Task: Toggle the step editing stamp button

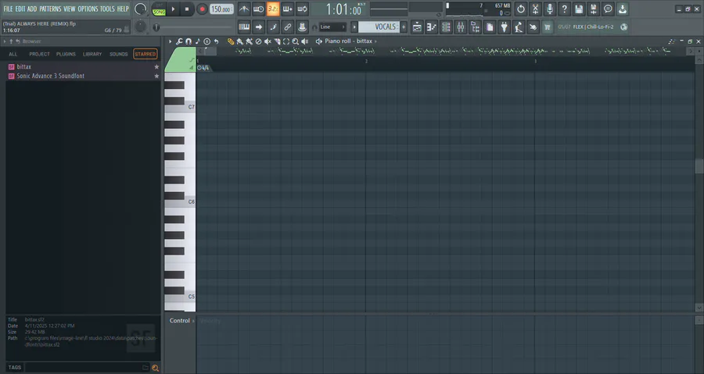Action: tap(302, 27)
